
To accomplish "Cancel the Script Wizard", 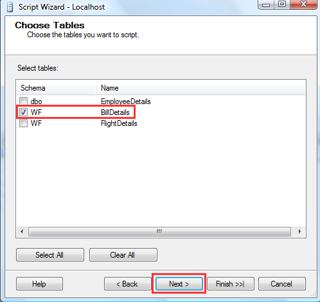I will click(x=282, y=284).
